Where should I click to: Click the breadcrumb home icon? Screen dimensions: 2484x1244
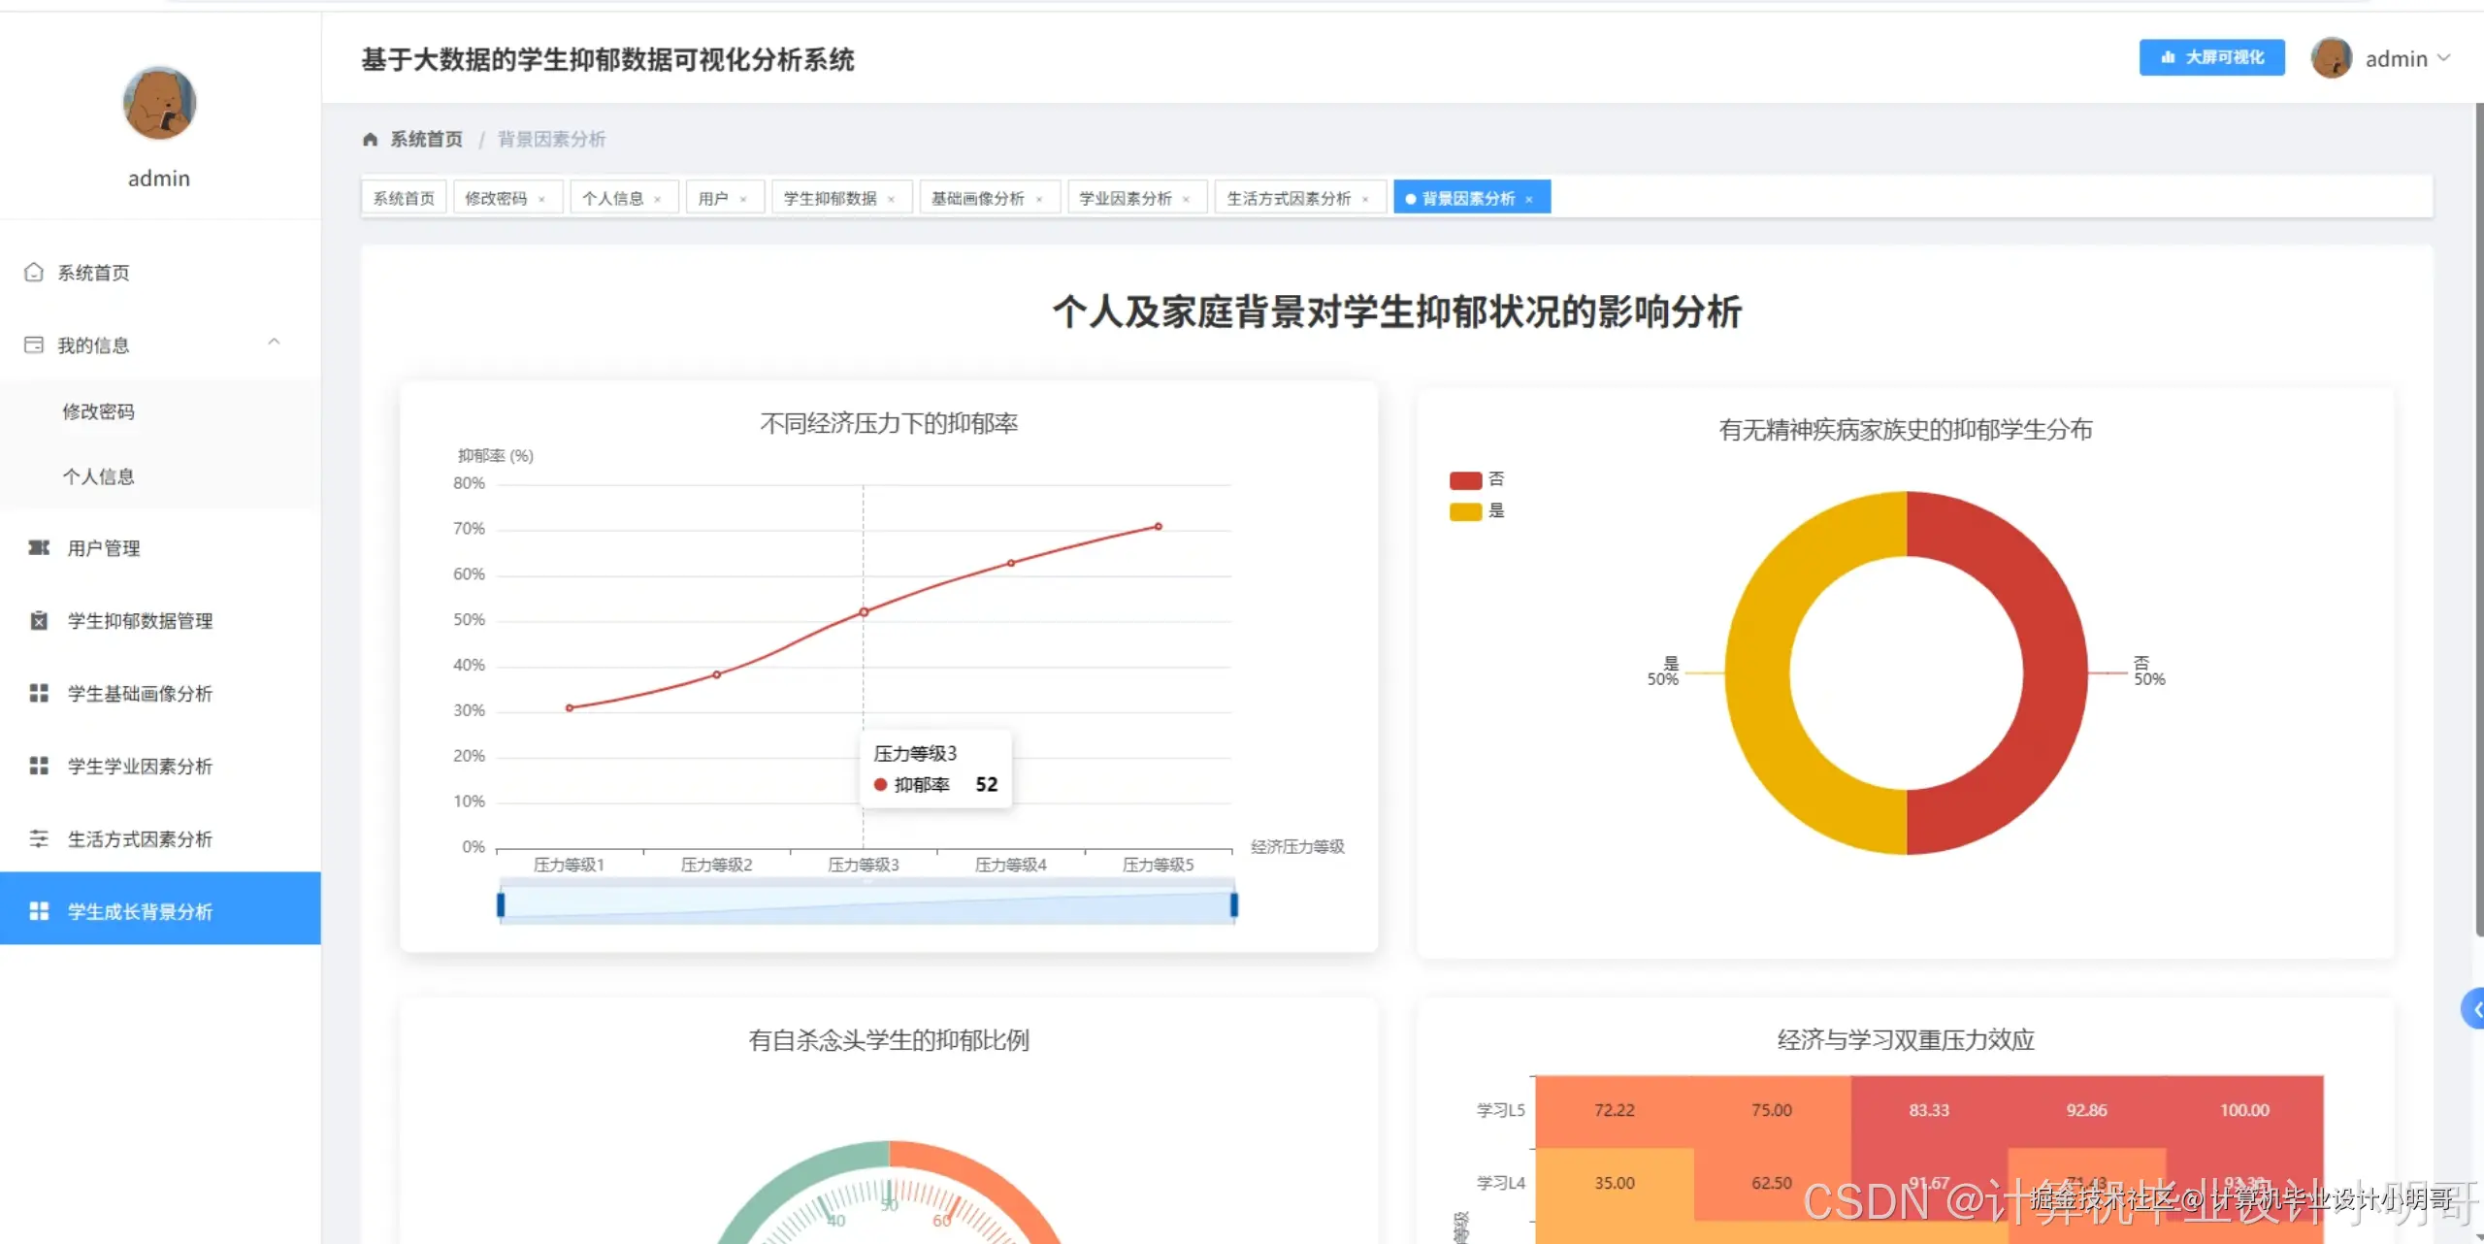(x=370, y=140)
